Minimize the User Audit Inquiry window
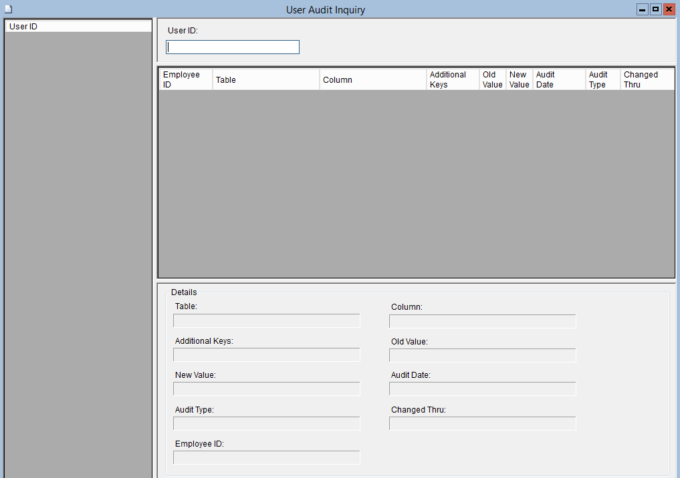 point(643,9)
